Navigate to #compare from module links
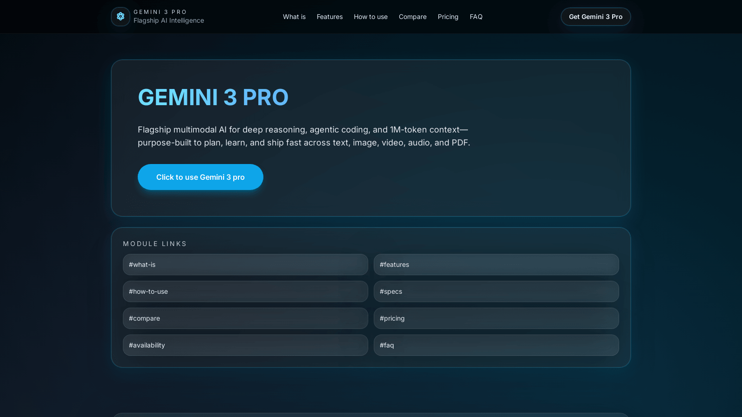This screenshot has width=742, height=417. (245, 318)
